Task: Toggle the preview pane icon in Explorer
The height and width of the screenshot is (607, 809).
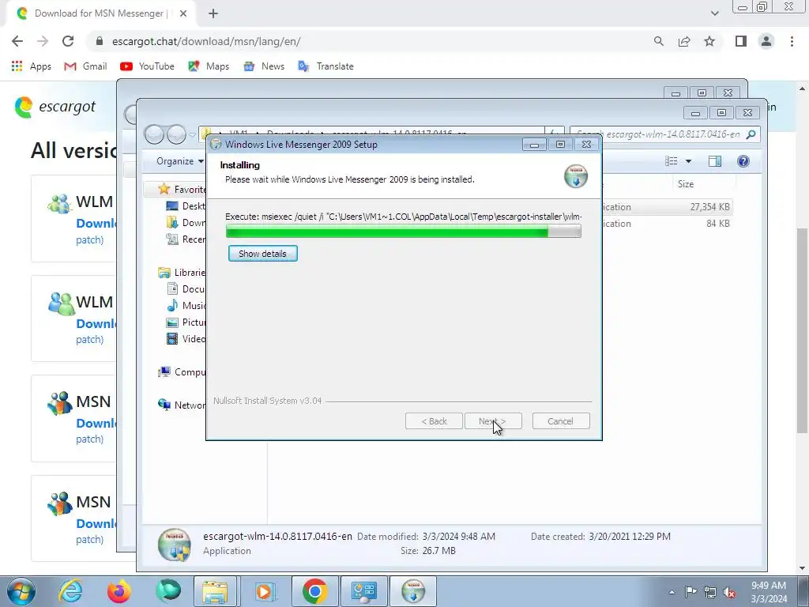Action: [x=715, y=161]
